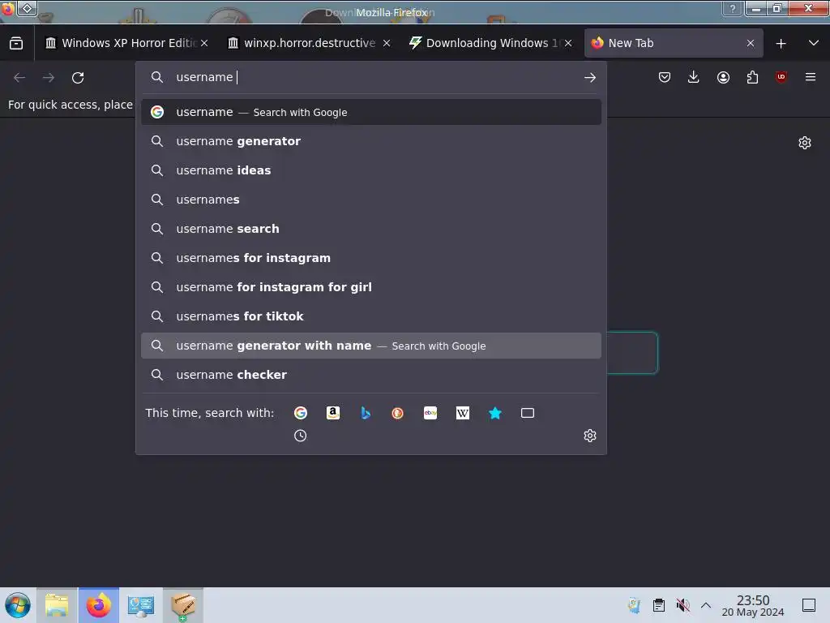
Task: Choose username Search with Google suggestion
Action: pos(371,112)
